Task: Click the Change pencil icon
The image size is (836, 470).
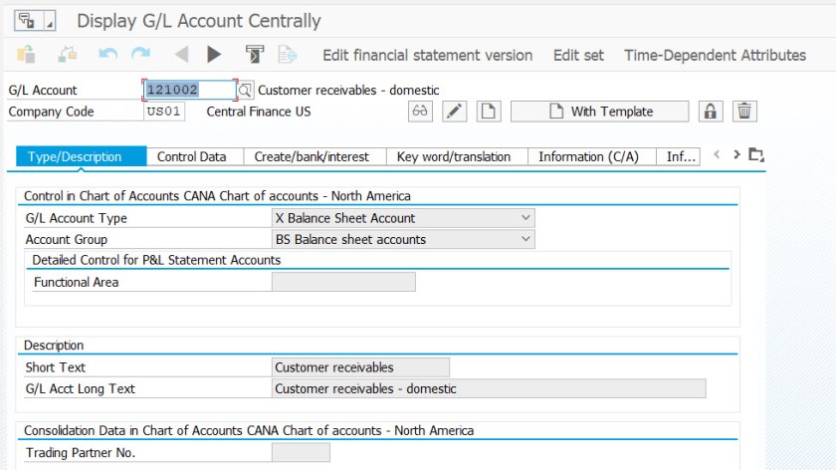Action: pyautogui.click(x=454, y=112)
